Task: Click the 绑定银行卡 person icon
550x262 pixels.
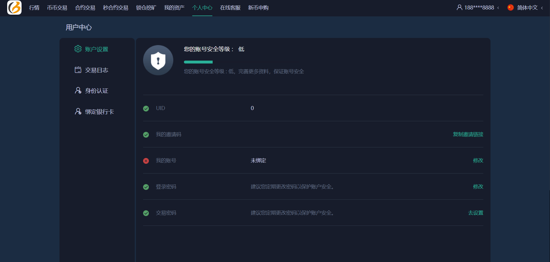Action: 78,111
